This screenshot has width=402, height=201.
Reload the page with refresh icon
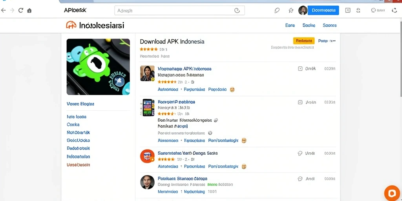(21, 11)
